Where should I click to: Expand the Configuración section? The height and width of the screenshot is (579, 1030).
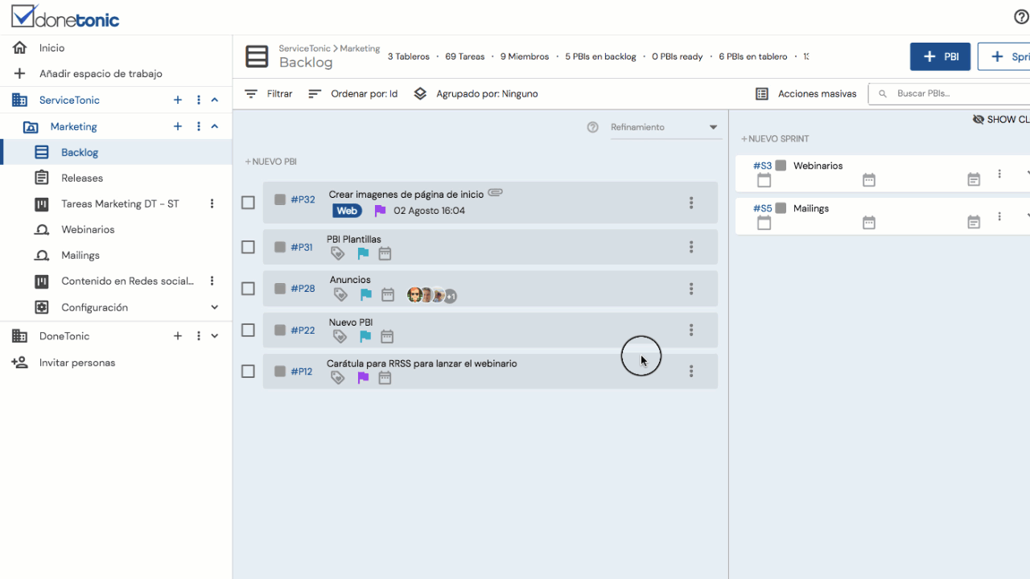pyautogui.click(x=214, y=307)
